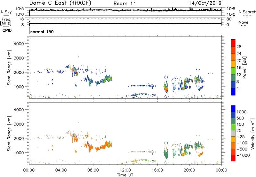Click the left-side "10^0" noise axis label
The image size is (256, 177).
[x=20, y=14]
